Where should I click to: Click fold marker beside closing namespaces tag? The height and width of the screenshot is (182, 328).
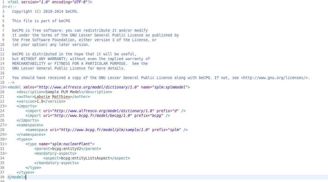(6, 134)
